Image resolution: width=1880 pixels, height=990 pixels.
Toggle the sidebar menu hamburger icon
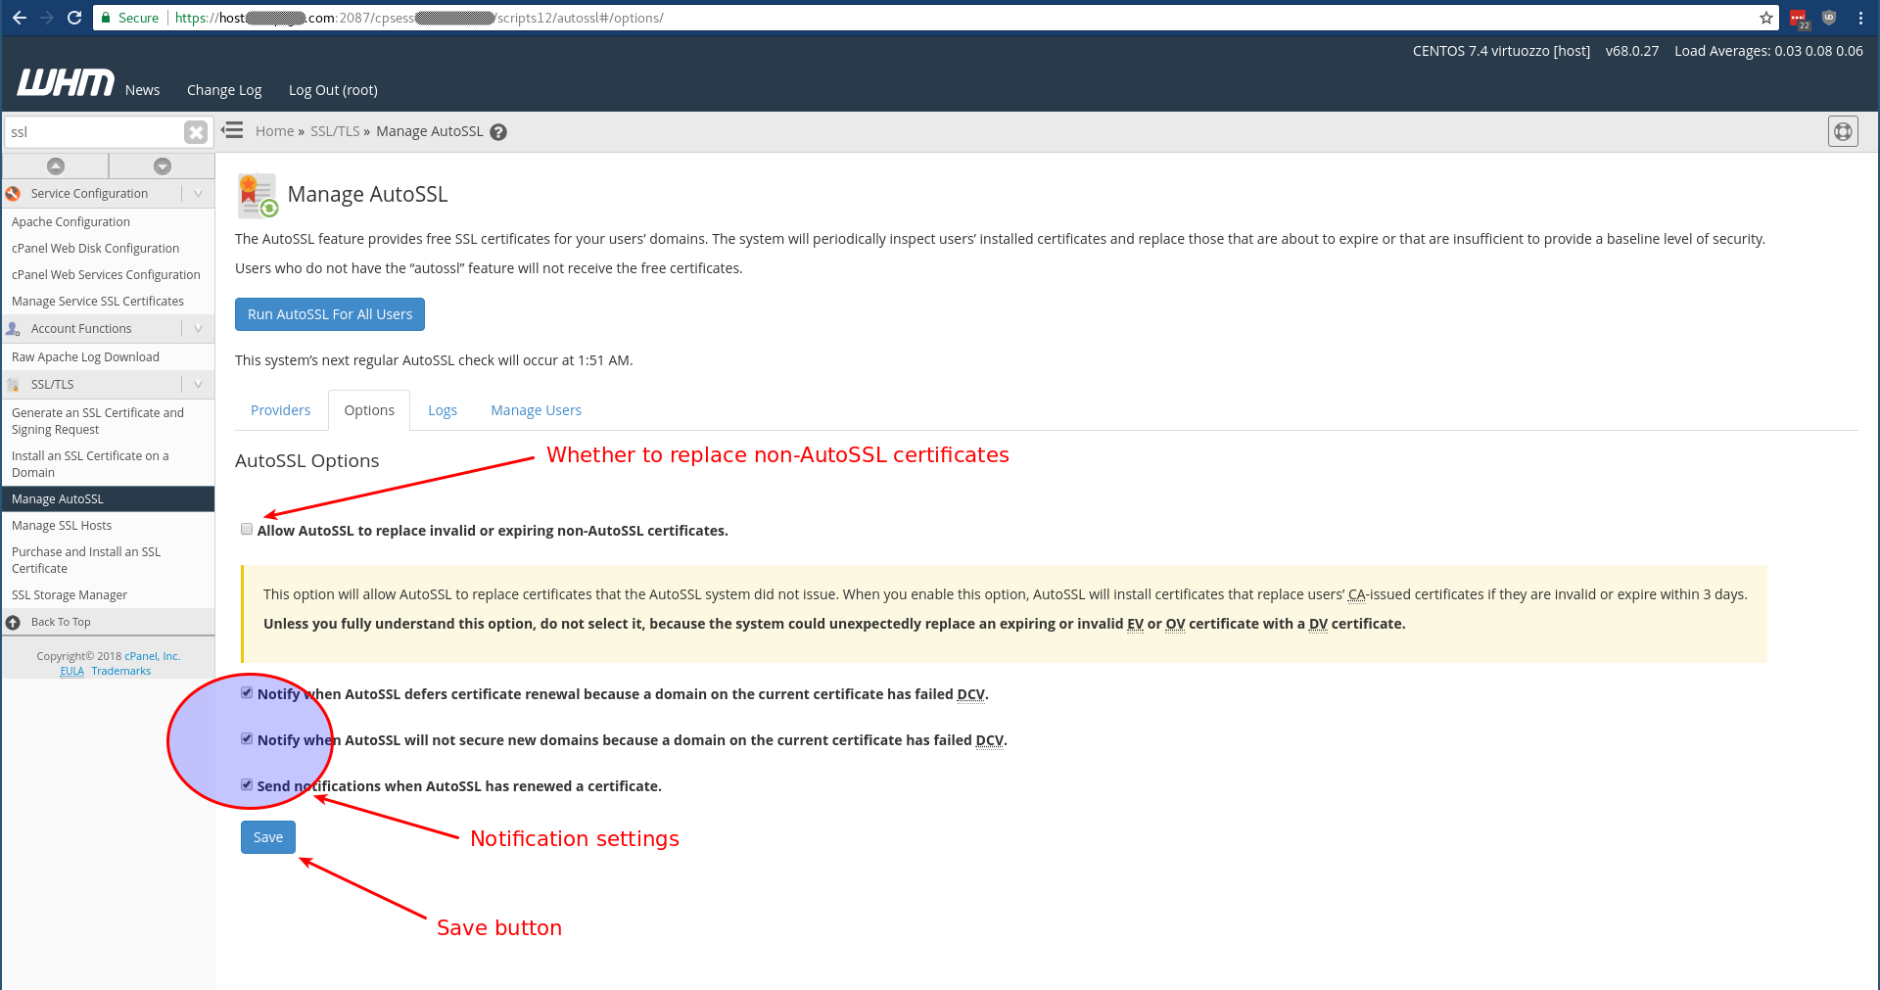coord(232,130)
